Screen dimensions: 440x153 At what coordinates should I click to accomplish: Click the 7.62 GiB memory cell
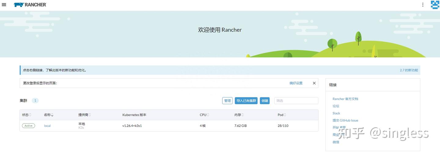(240, 126)
